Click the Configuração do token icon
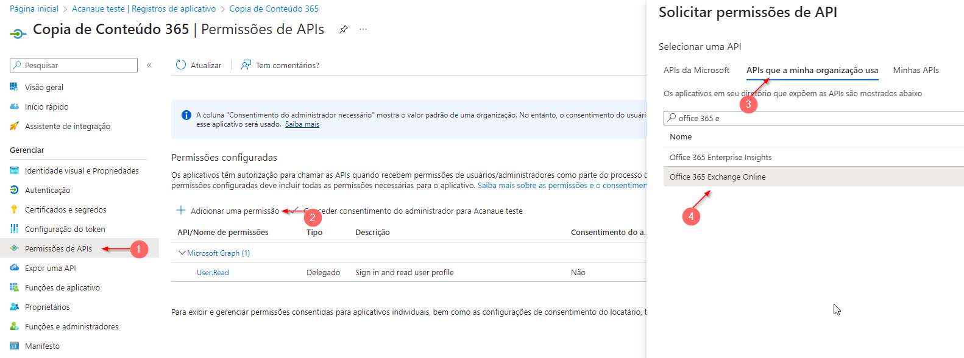This screenshot has width=964, height=358. pyautogui.click(x=14, y=229)
